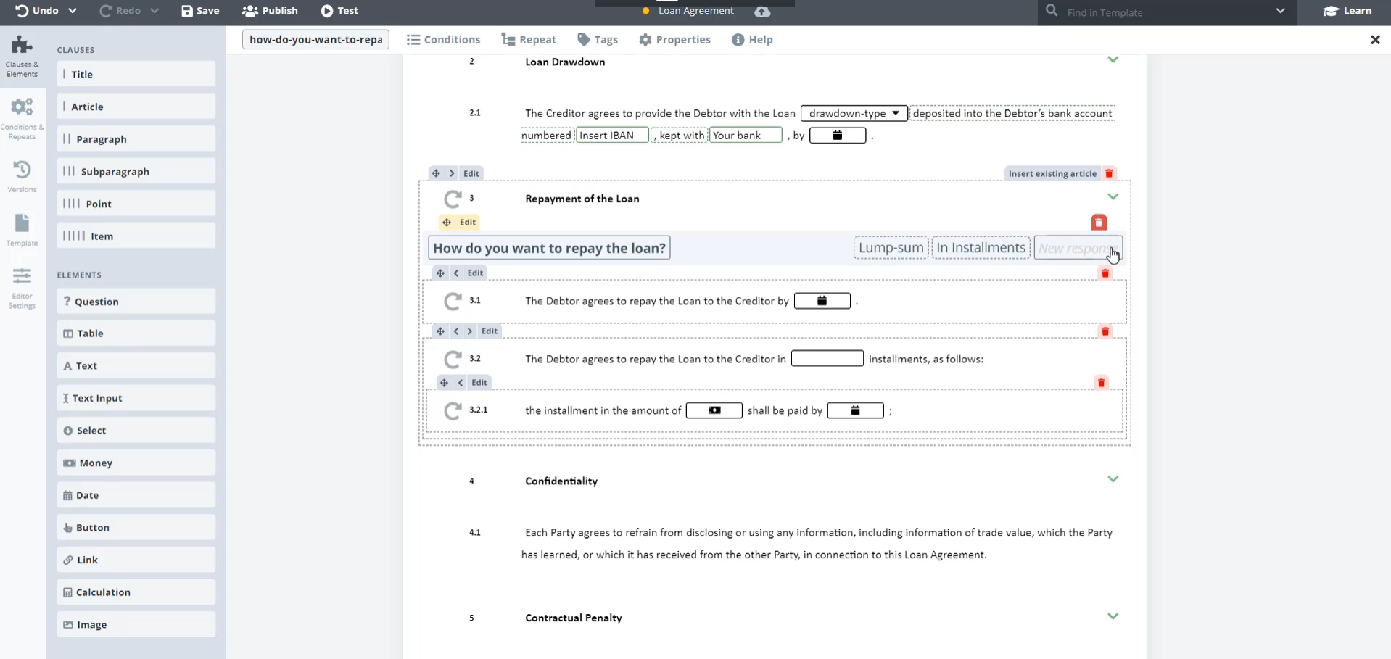Select the In Installments response

[x=981, y=248]
